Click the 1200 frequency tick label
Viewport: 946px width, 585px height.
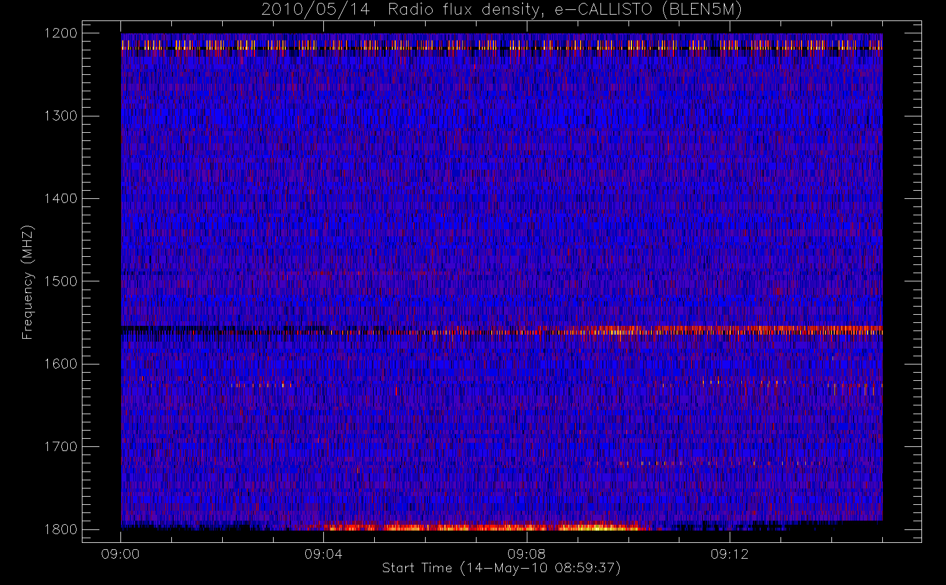pos(61,33)
